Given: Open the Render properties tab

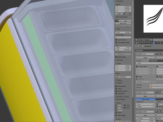Looking at the screenshot, I should click(x=140, y=43).
